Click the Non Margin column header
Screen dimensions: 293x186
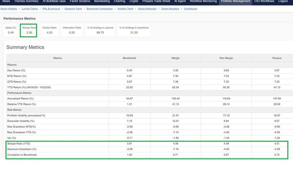(x=226, y=58)
